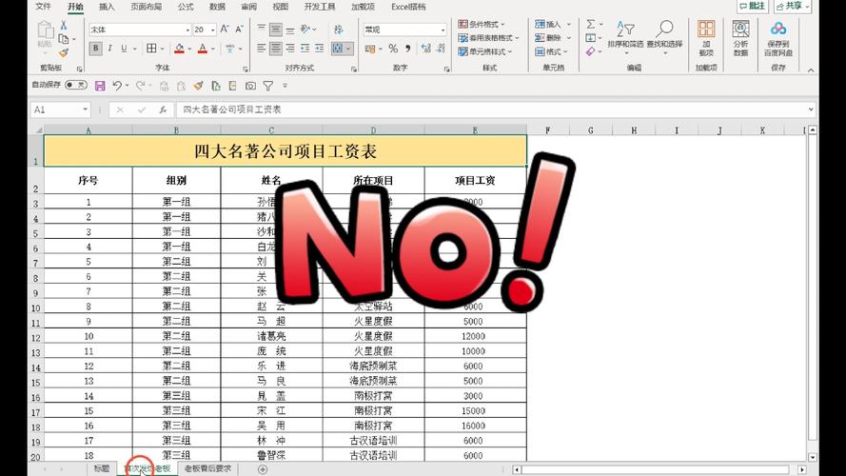Switch to the Insert (插入) ribbon tab
This screenshot has width=846, height=476.
107,7
